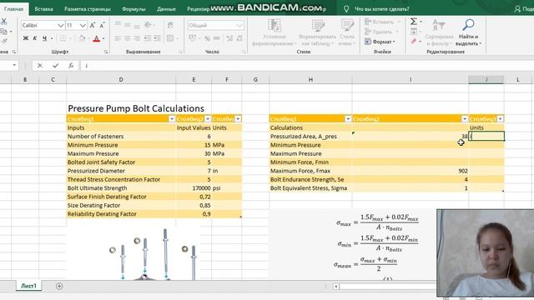Click the 'Что вы хотите сделать?' search box
The width and height of the screenshot is (534, 300).
tap(382, 9)
